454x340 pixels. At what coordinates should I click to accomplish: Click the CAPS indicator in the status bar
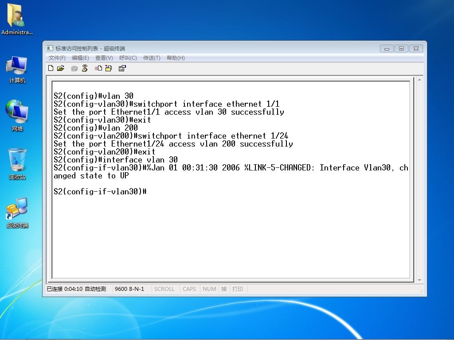189,289
